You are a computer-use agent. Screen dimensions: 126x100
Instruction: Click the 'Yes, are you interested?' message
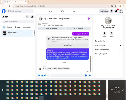pyautogui.click(x=81, y=34)
